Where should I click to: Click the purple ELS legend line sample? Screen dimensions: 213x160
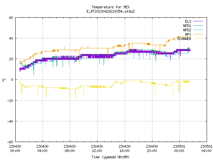click(198, 21)
